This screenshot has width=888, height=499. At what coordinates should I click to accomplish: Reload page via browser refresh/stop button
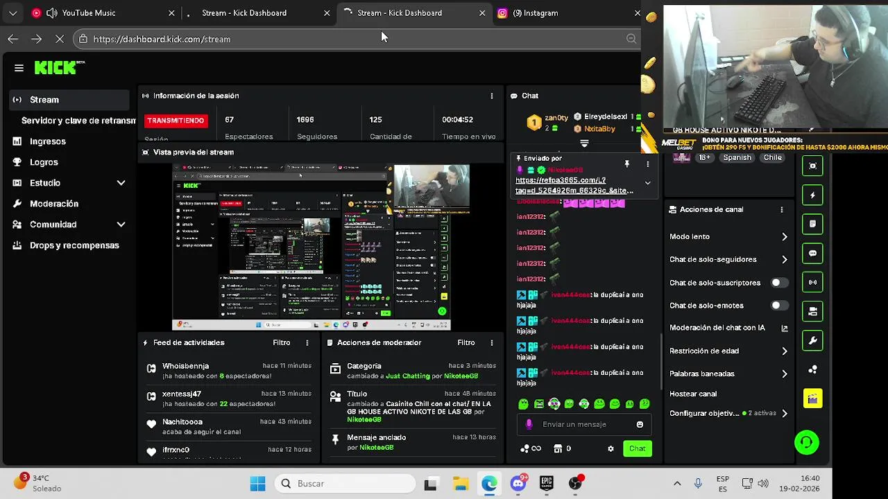point(60,40)
